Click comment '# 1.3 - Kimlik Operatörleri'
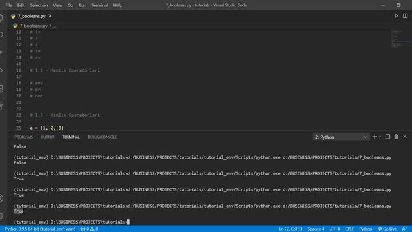Image resolution: width=412 pixels, height=232 pixels. (x=64, y=115)
